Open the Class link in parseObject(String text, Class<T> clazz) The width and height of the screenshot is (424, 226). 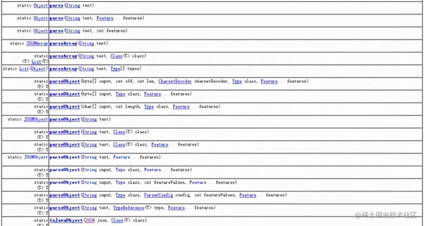pyautogui.click(x=119, y=132)
